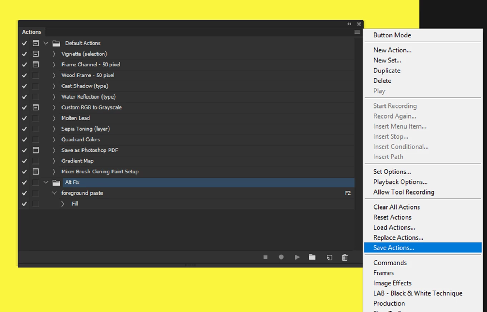Collapse the foreground paste action

coord(54,193)
